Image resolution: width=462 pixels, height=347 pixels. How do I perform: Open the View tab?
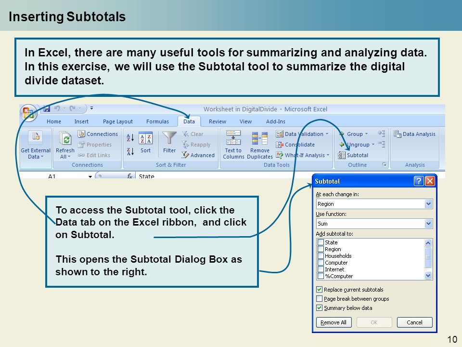[x=246, y=121]
